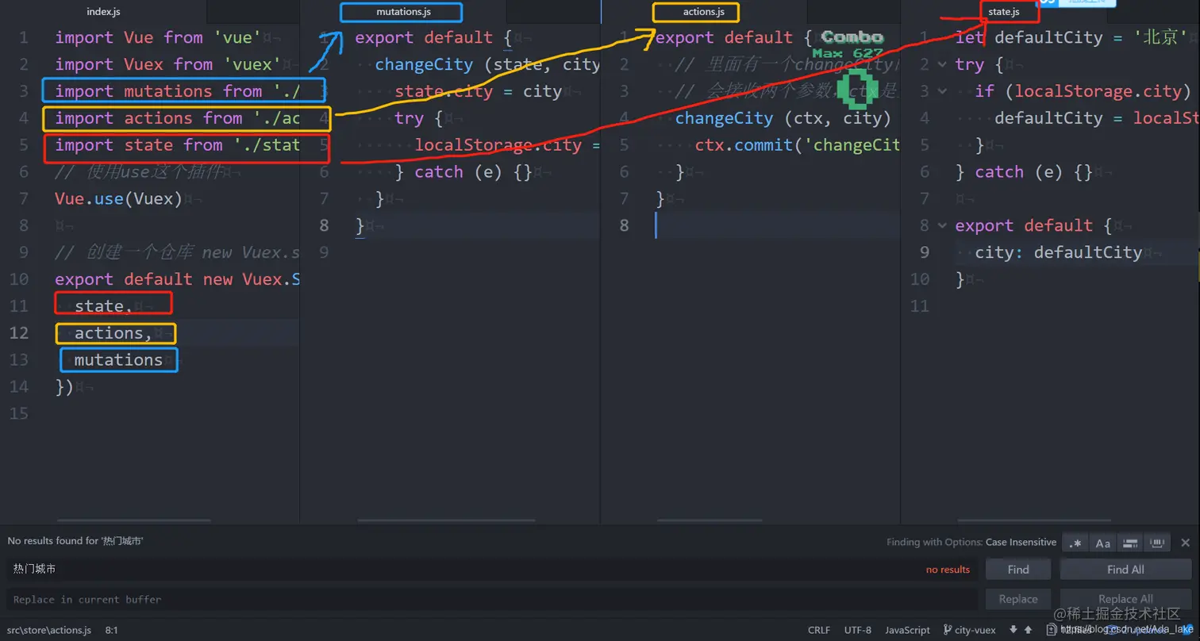Click "let defaultCity = '北京'" in state.js
Screen dimensions: 1200x641
click(1071, 38)
